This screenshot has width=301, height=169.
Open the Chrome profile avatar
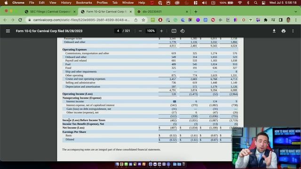(288, 20)
